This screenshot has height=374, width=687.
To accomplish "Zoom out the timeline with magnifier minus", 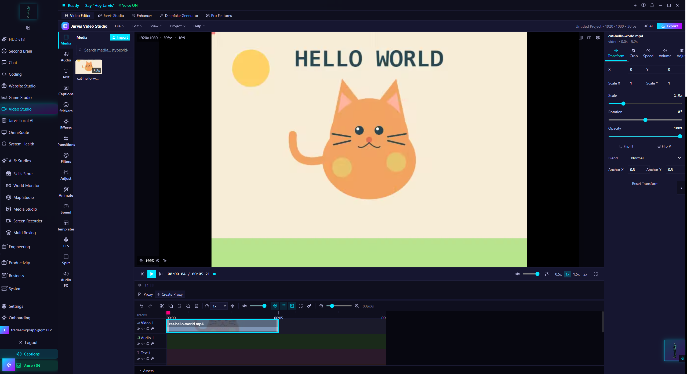I will click(321, 306).
